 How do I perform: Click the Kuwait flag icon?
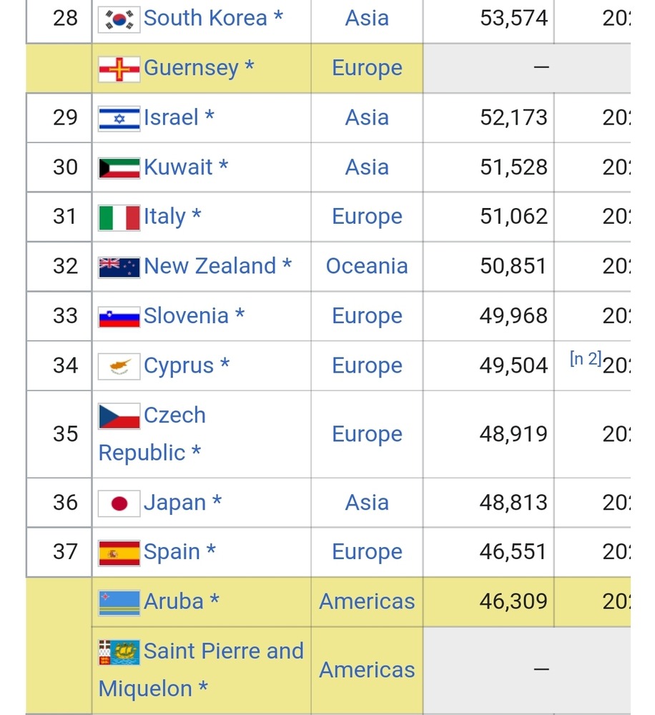(119, 167)
